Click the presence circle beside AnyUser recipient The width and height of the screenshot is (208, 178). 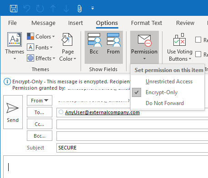61,112
